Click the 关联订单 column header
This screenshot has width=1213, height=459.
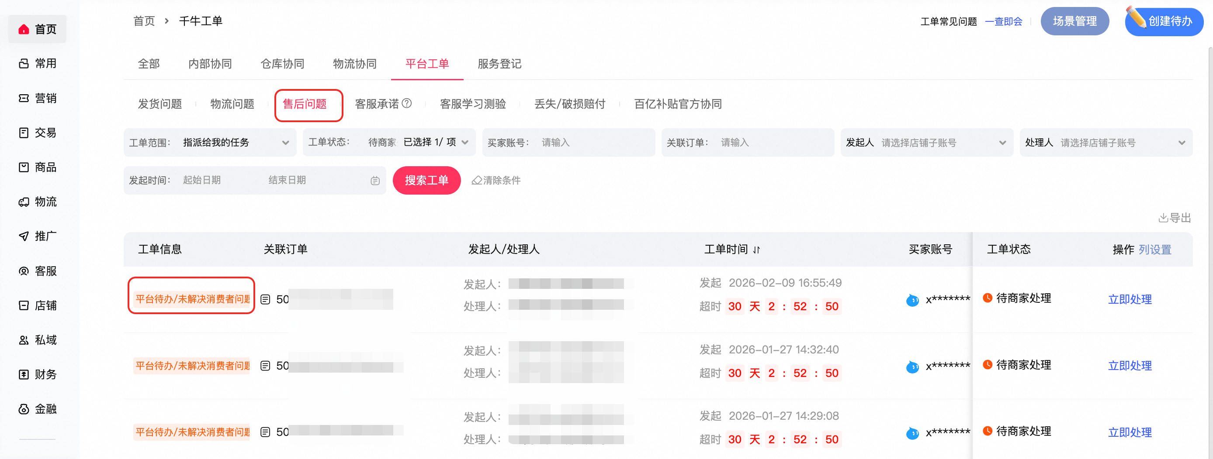coord(285,249)
